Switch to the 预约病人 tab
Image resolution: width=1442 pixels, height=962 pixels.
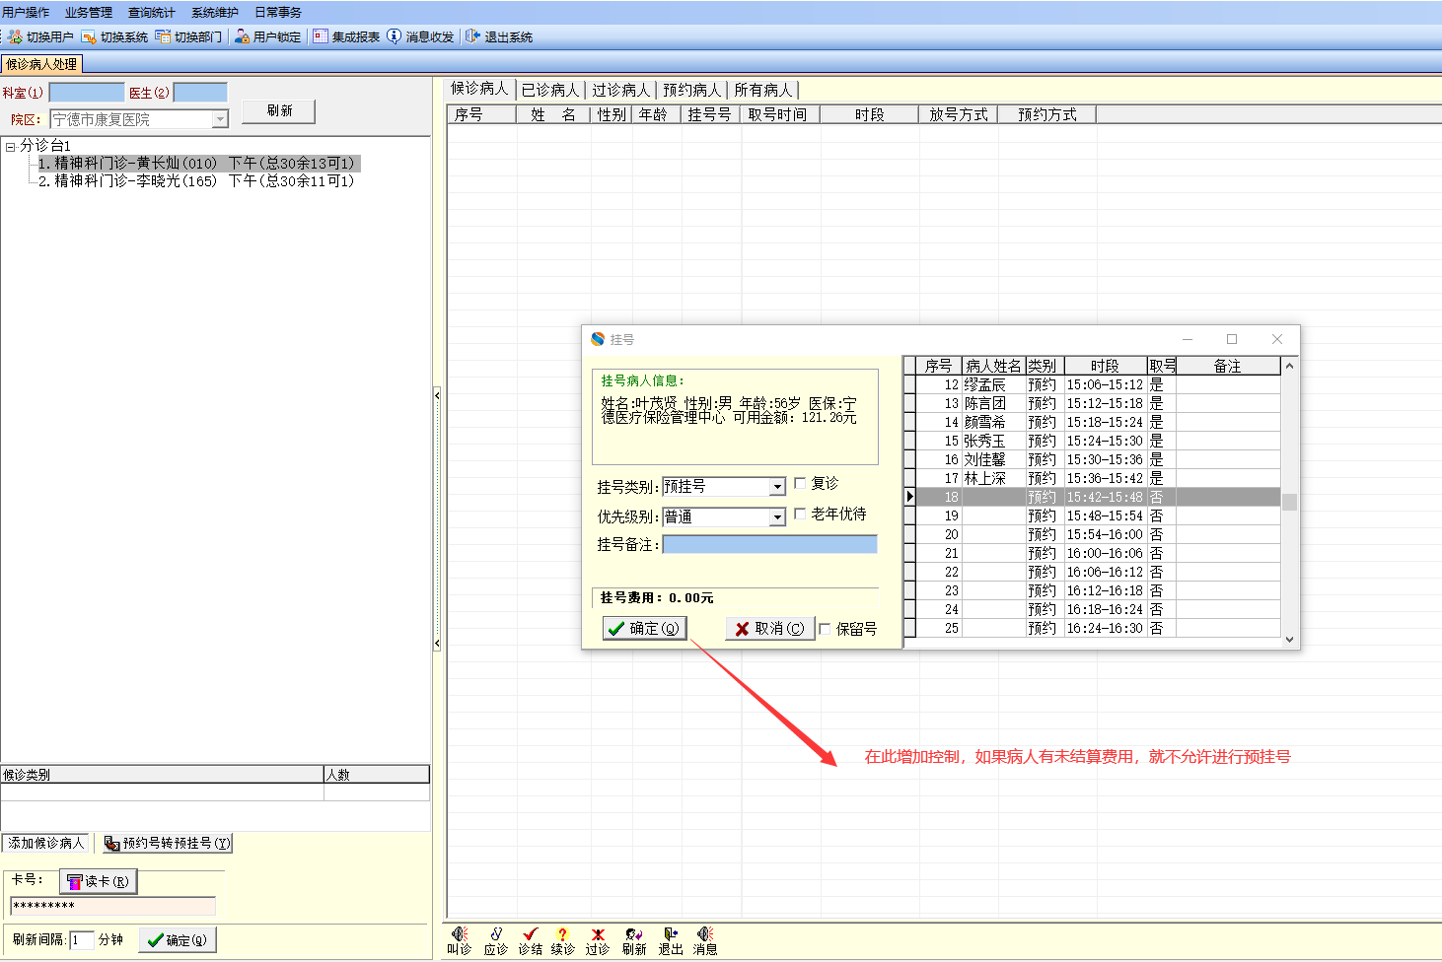pos(692,90)
